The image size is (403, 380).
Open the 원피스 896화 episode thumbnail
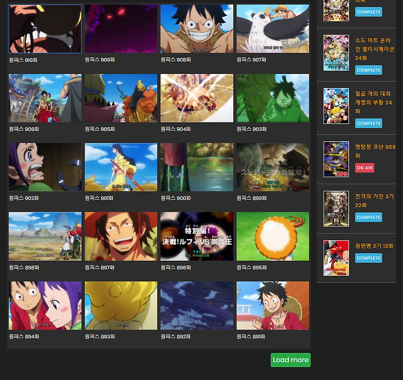coord(197,236)
